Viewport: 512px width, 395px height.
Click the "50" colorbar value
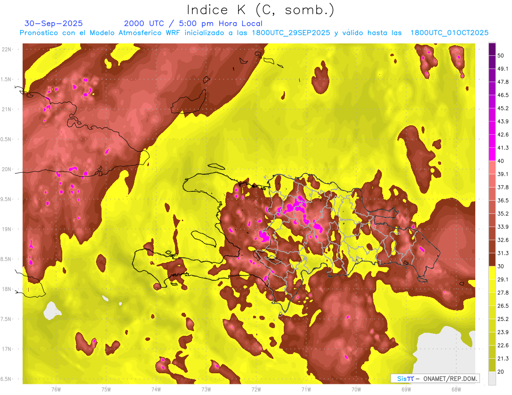click(x=502, y=56)
